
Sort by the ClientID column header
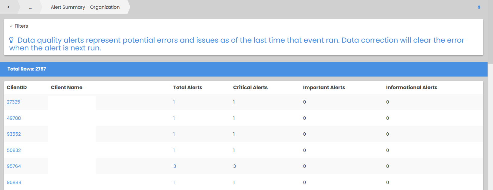tap(17, 88)
